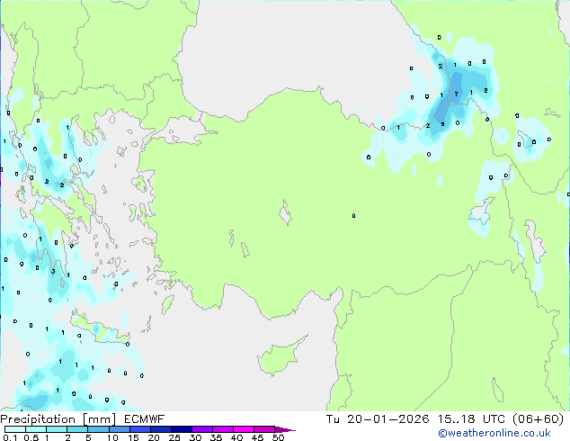570x441 pixels.
Task: Click the '45' legend scale label
Action: 257,437
